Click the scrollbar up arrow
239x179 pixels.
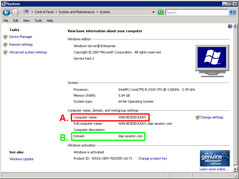[235, 26]
